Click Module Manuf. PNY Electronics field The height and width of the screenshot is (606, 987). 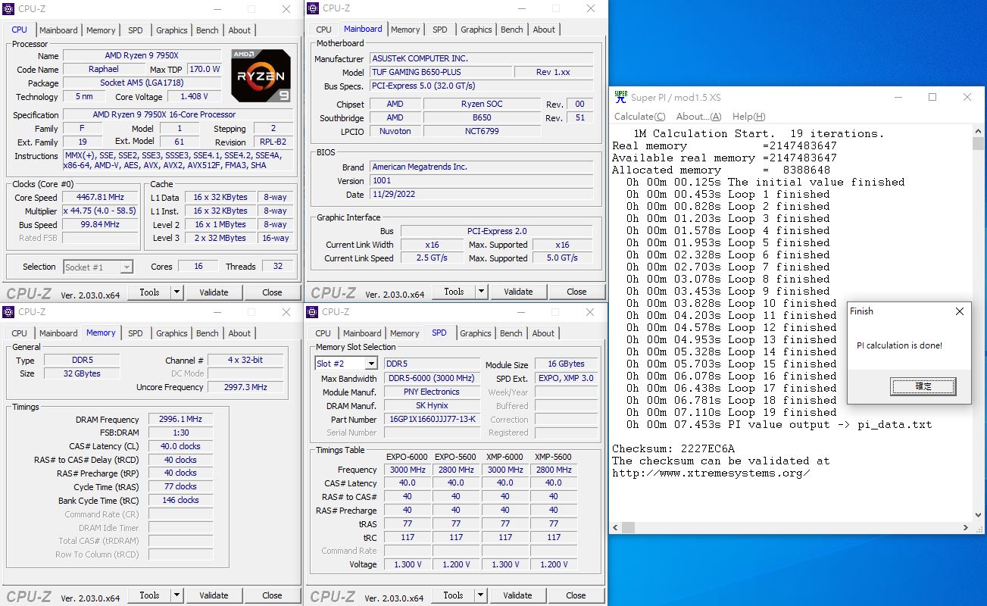432,392
